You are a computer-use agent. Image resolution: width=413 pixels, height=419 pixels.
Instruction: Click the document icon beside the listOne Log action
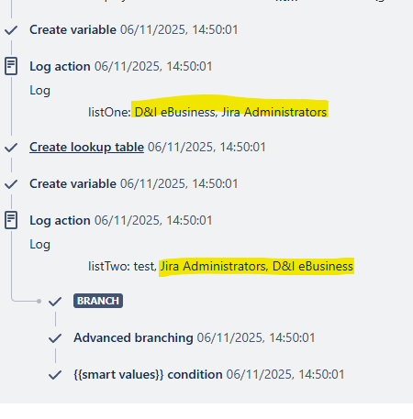point(11,66)
